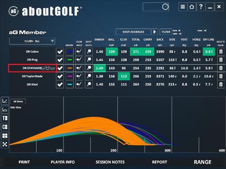Image resolution: width=226 pixels, height=169 pixels.
Task: Open club info for DR Xhot
Action: click(x=79, y=84)
